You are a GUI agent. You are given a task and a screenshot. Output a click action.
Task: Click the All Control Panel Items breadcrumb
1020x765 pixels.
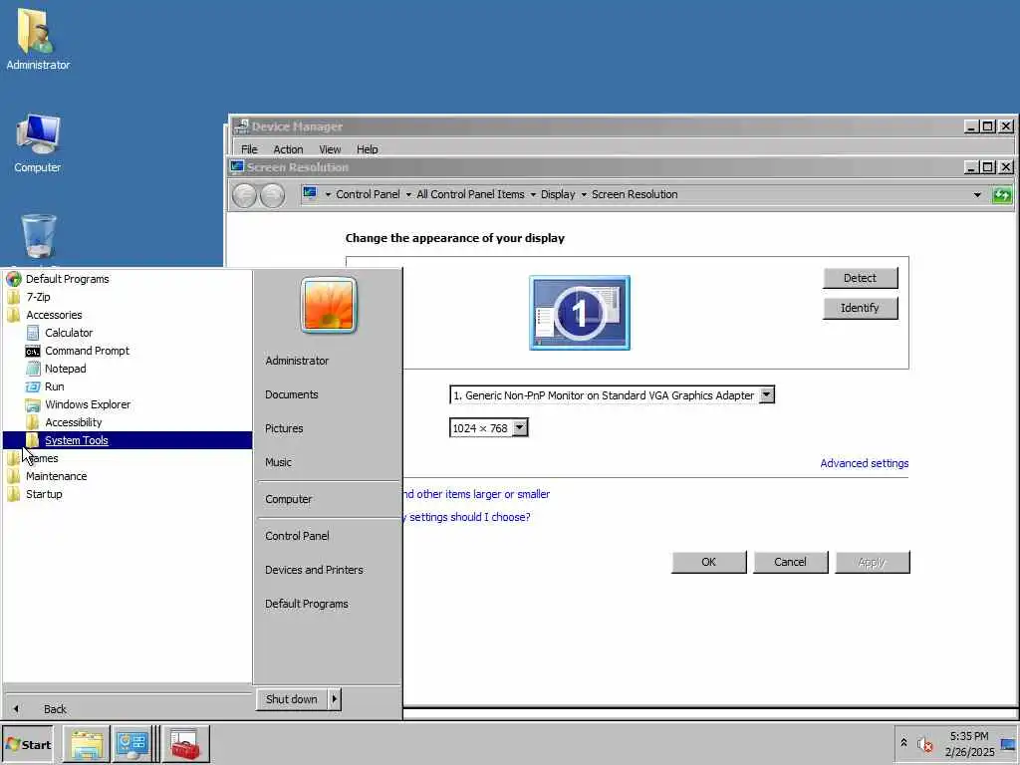pyautogui.click(x=470, y=194)
